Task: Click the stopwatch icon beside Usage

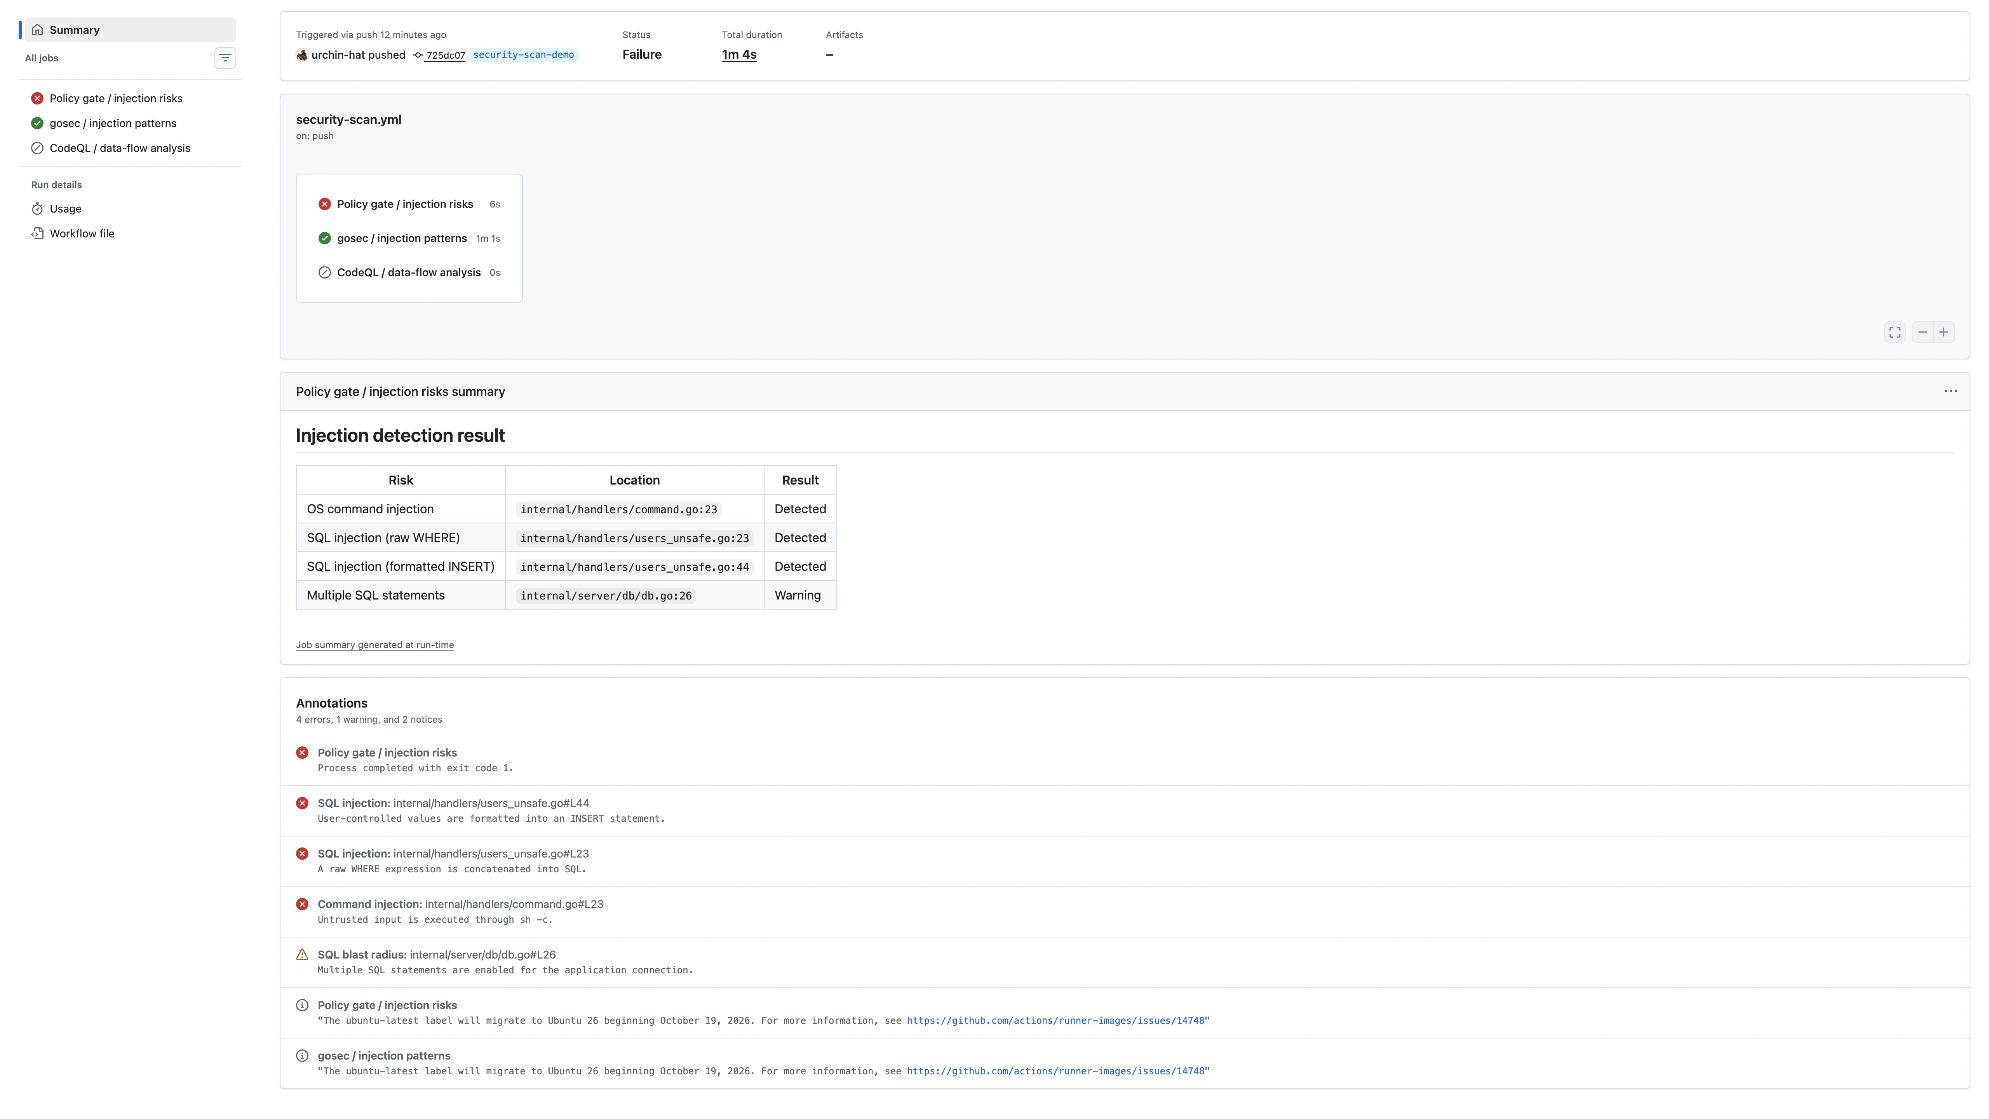Action: point(37,209)
